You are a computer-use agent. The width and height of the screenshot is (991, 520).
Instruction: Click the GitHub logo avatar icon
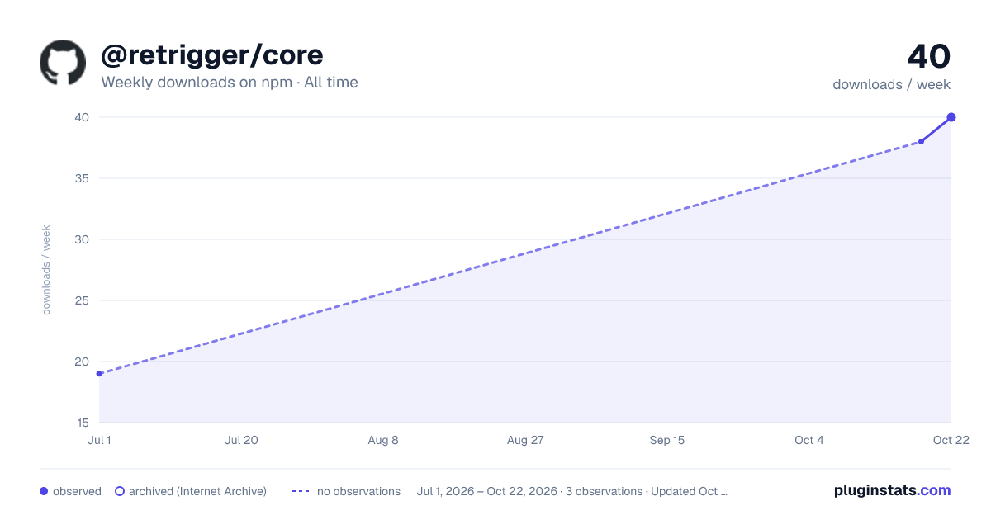click(63, 62)
